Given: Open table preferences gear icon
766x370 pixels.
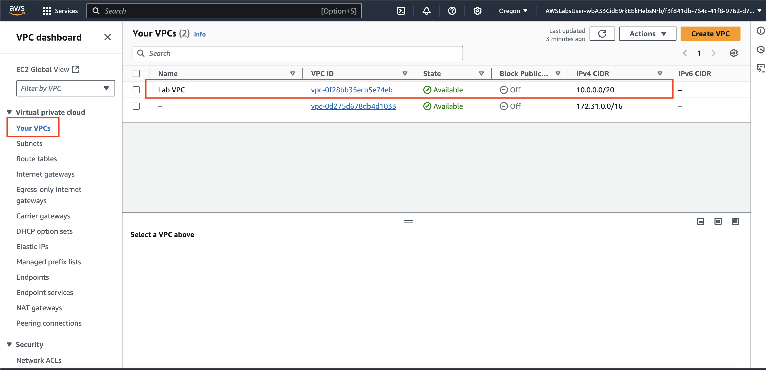Looking at the screenshot, I should pos(734,53).
